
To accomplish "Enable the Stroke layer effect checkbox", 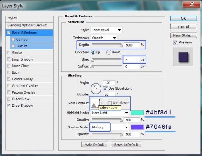I will coord(9,52).
